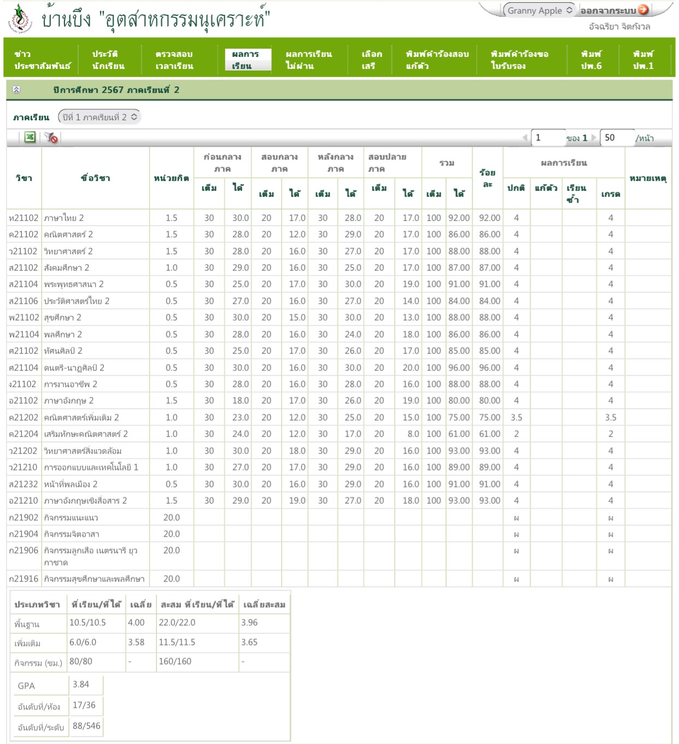This screenshot has width=679, height=744.
Task: Open the ประวัตินักเรียน menu
Action: [x=108, y=60]
